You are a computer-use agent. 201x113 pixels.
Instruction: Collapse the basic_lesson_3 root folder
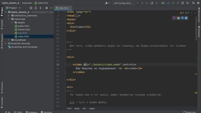6,12
